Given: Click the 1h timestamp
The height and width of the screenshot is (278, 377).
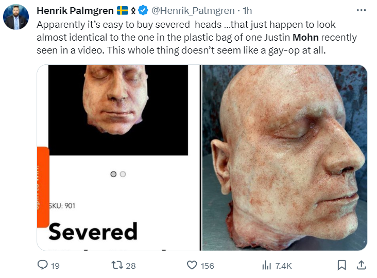Looking at the screenshot, I should 247,11.
